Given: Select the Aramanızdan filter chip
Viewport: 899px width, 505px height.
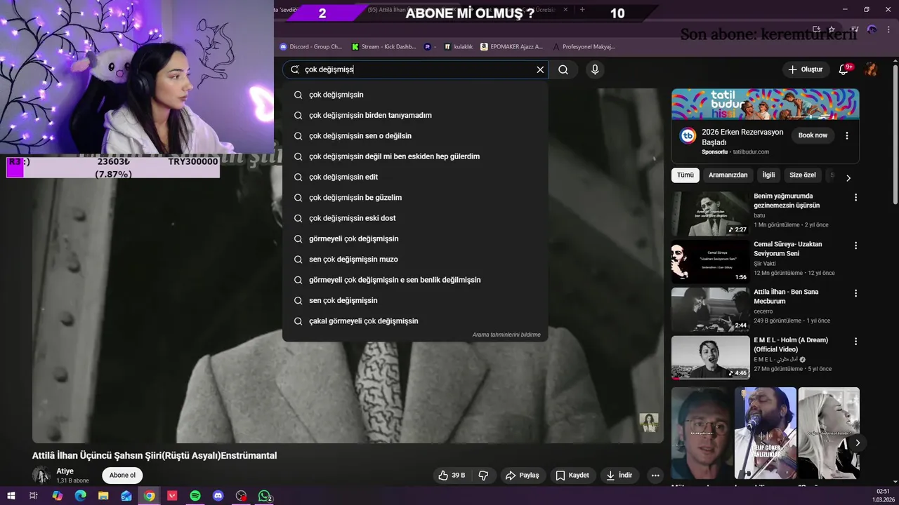Looking at the screenshot, I should 728,175.
